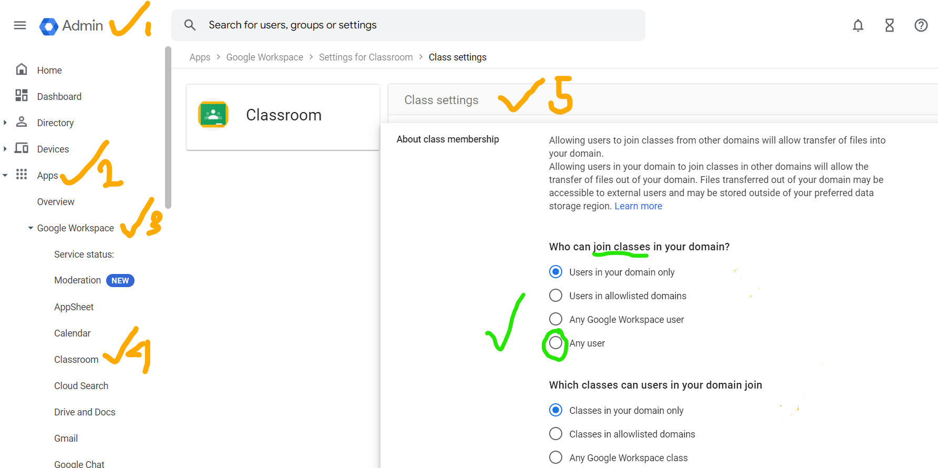Click 'Which classes can users' heading

coord(655,385)
